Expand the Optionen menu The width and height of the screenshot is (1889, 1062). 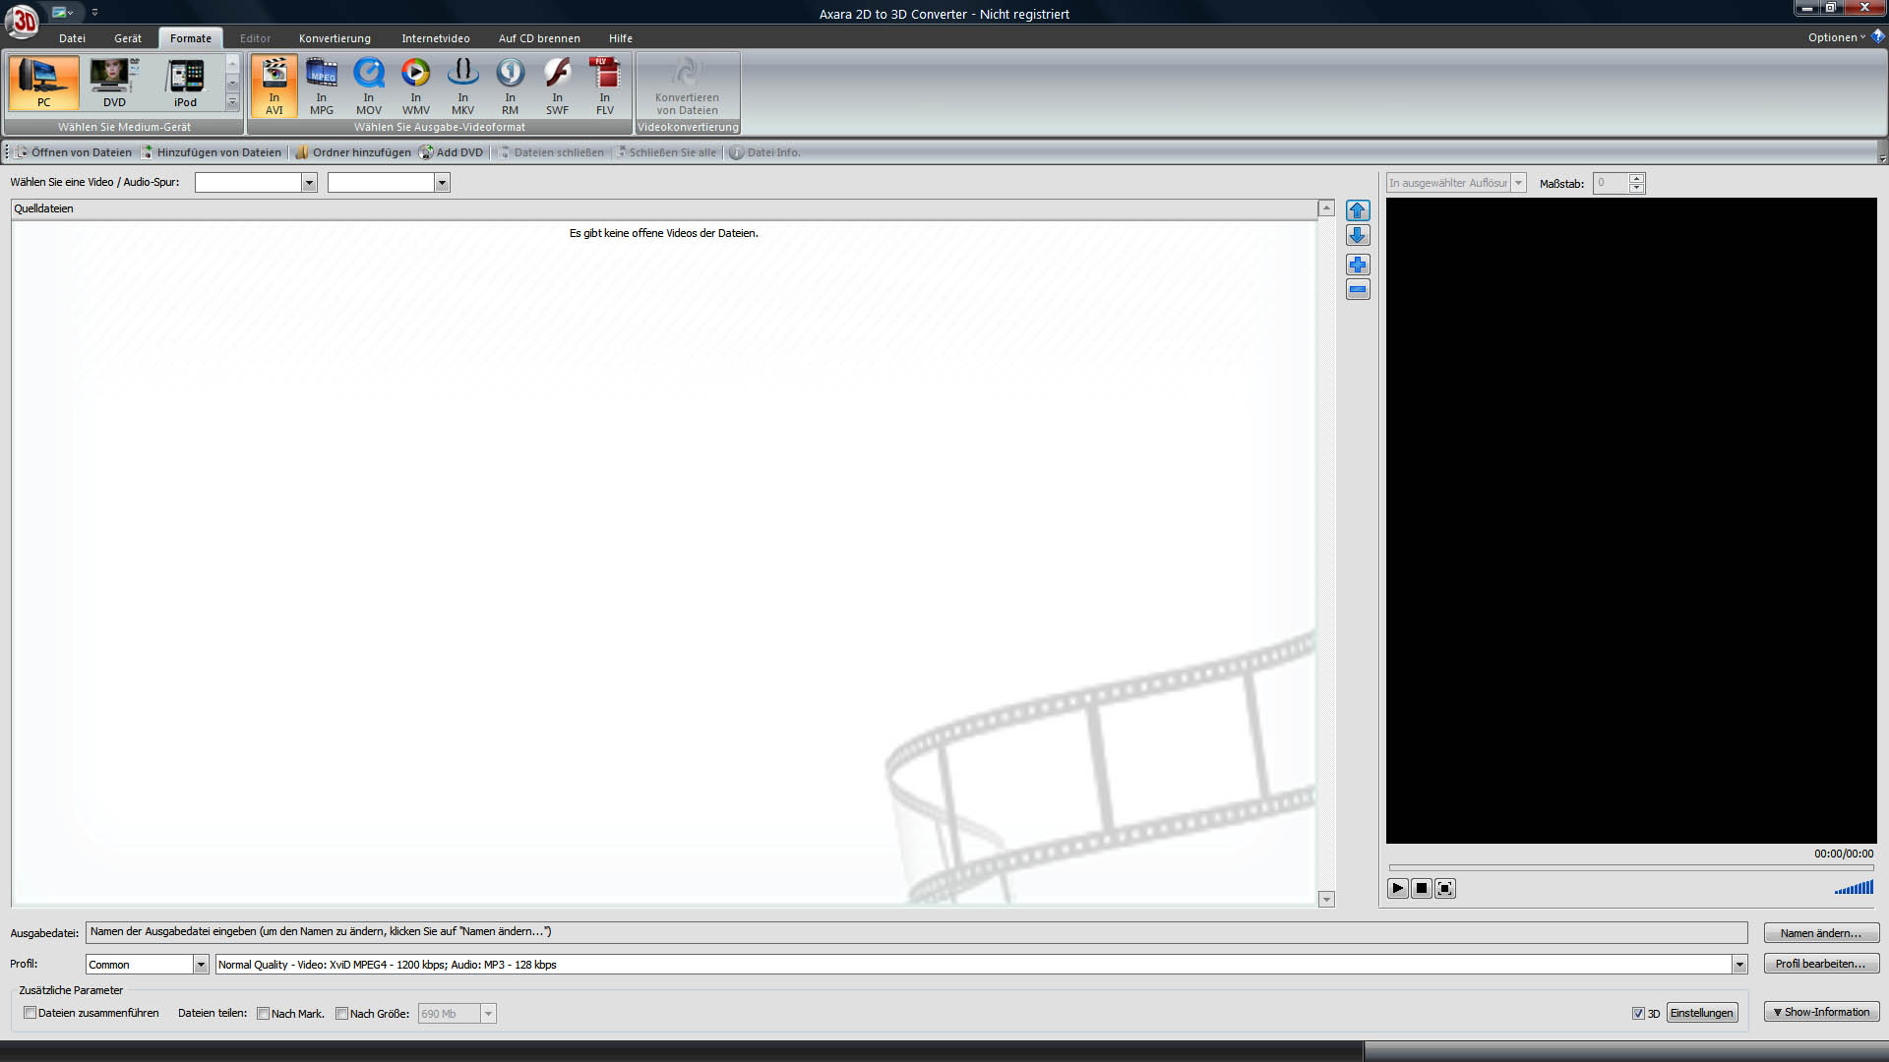tap(1836, 37)
